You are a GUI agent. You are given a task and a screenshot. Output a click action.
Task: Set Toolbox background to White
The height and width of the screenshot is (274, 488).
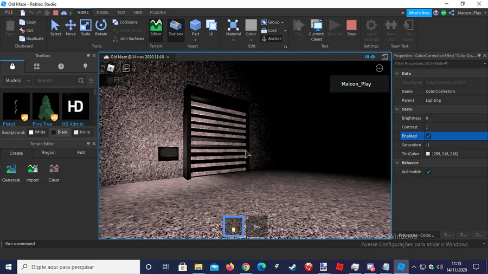click(37, 132)
